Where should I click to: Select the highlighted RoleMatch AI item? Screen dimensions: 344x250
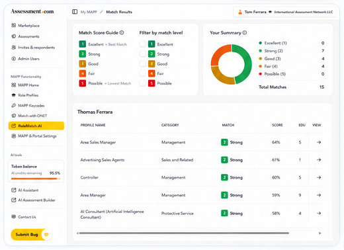36,126
